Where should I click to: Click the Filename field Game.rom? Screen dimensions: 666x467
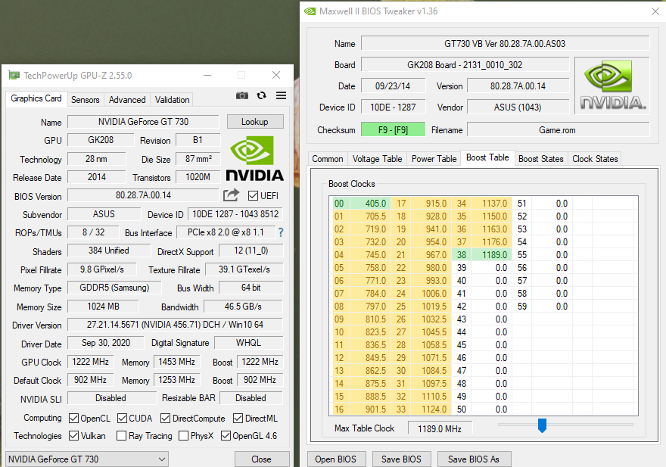click(x=558, y=129)
